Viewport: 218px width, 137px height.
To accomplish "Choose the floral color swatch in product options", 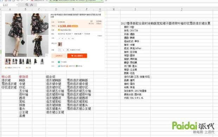I will pos(60,44).
